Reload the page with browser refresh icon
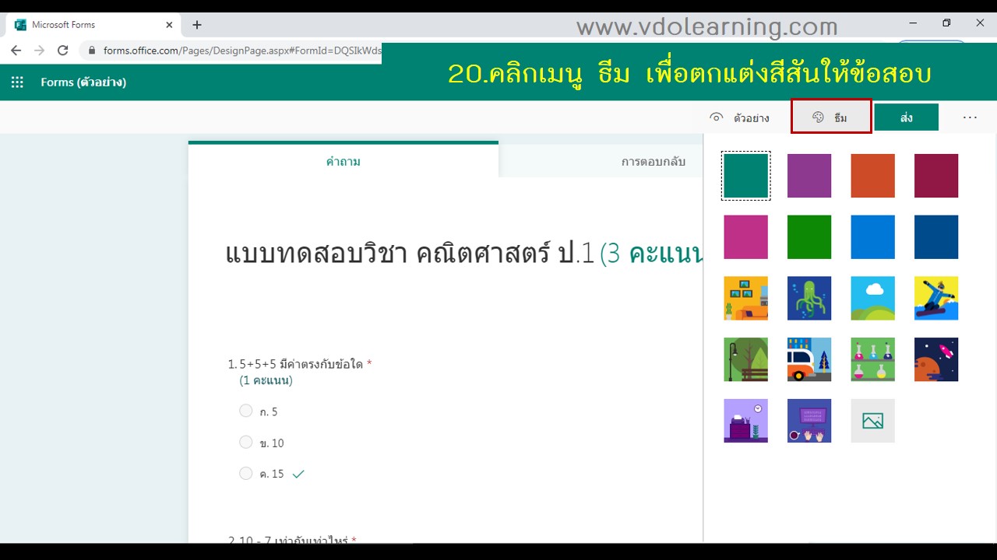Image resolution: width=997 pixels, height=560 pixels. point(63,51)
